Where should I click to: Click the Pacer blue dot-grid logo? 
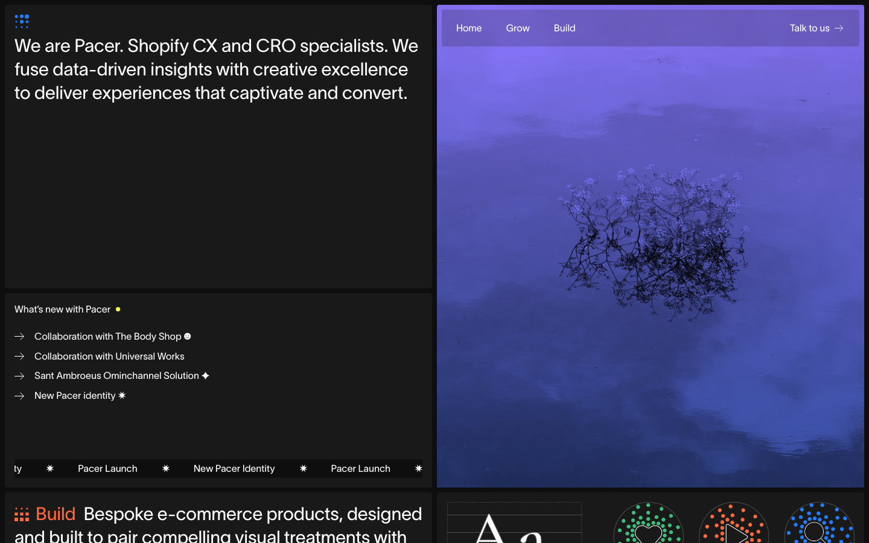(22, 22)
